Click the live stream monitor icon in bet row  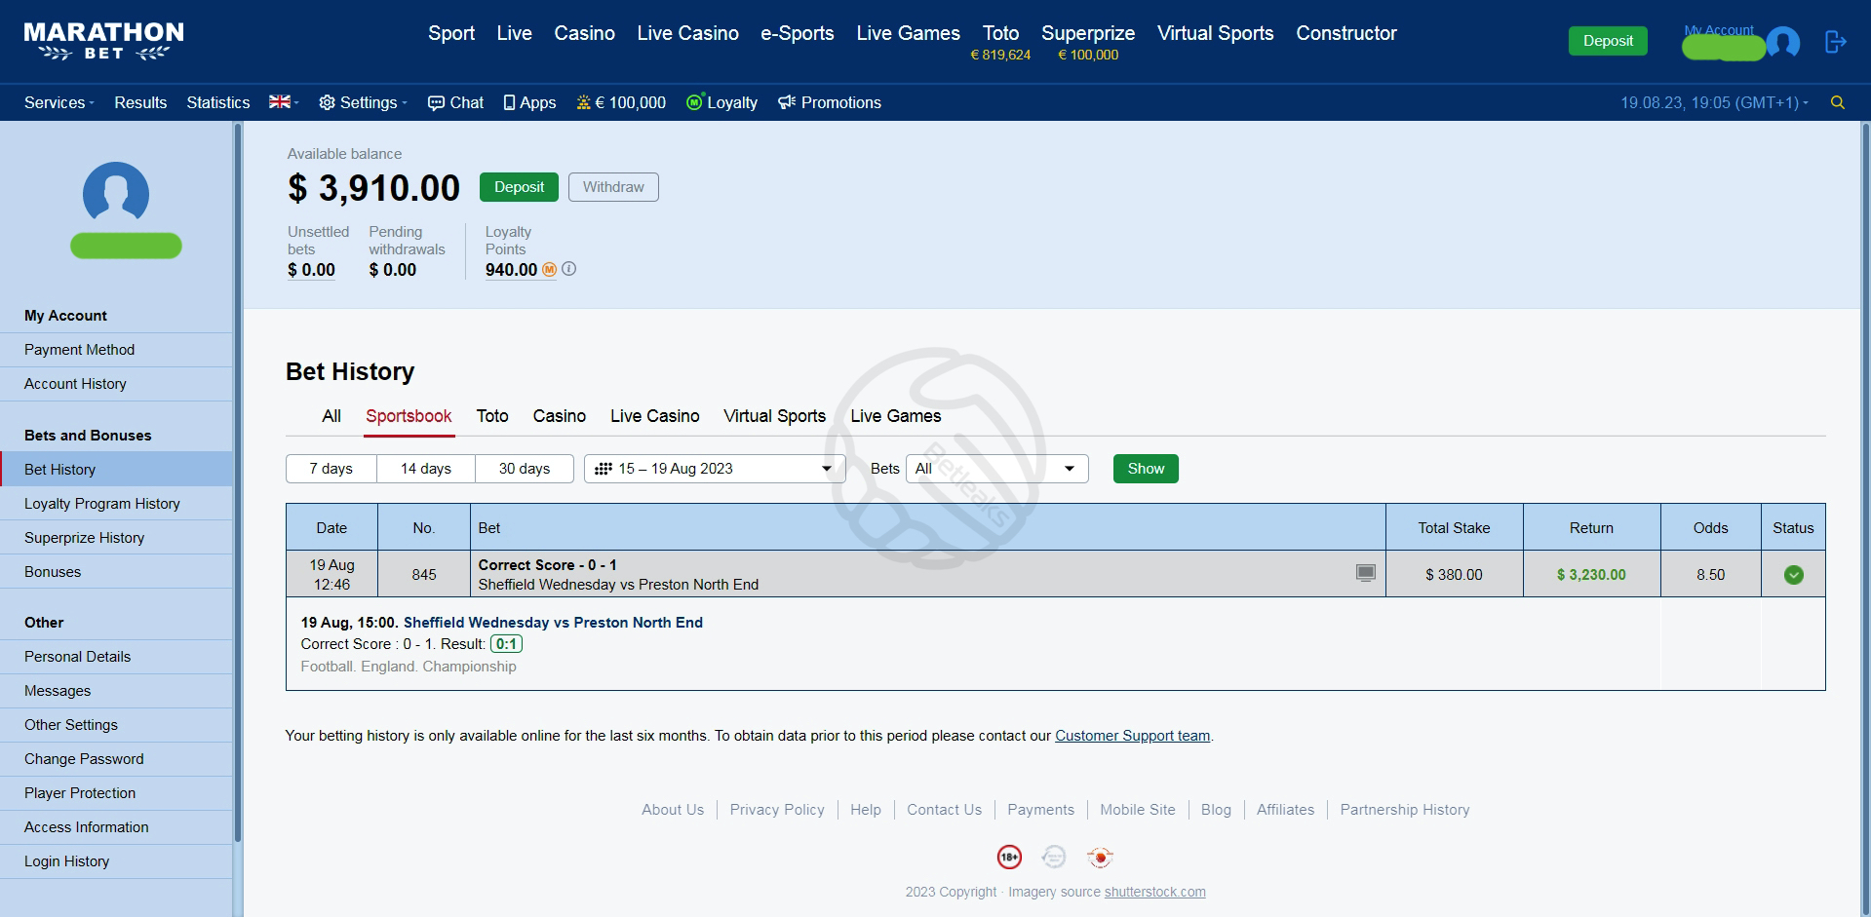[1366, 573]
